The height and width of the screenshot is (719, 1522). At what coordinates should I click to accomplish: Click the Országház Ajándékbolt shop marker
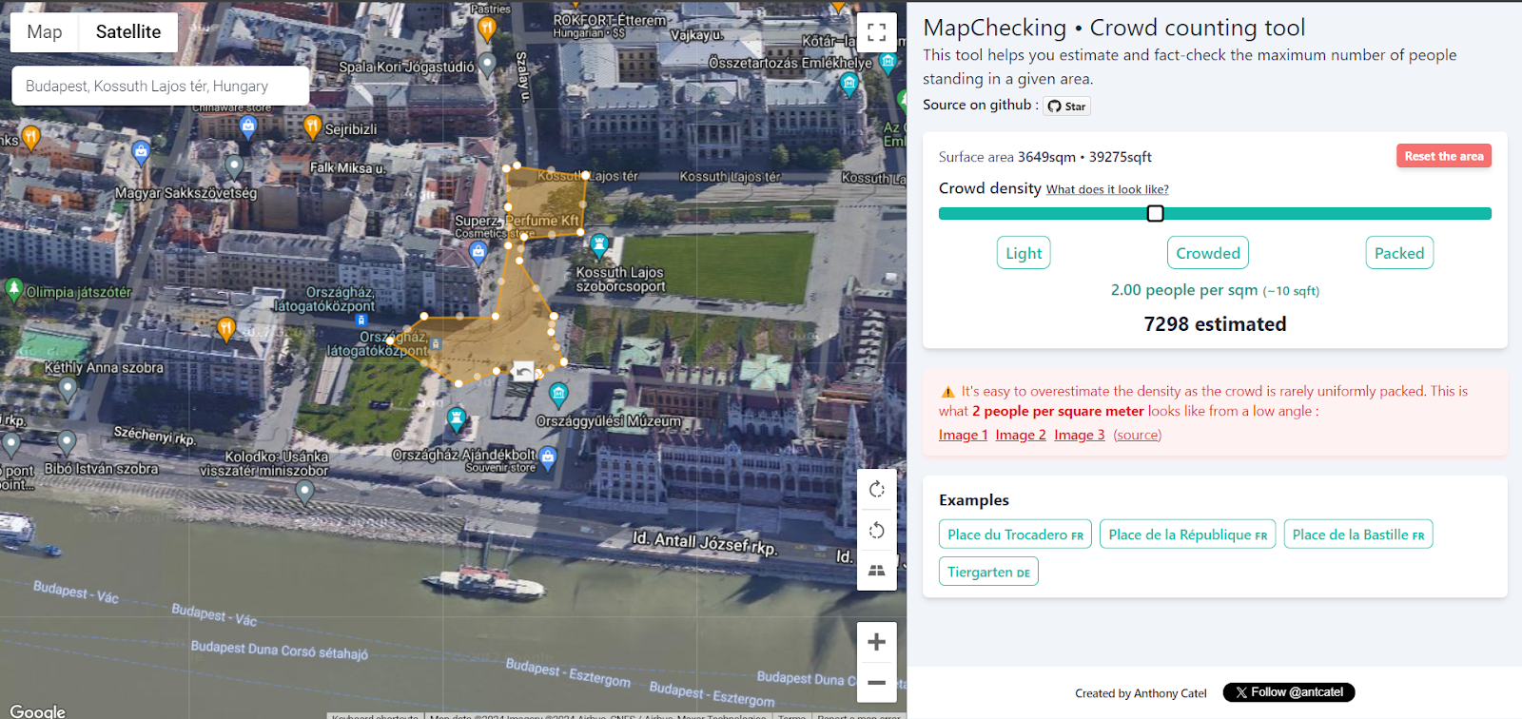(548, 457)
